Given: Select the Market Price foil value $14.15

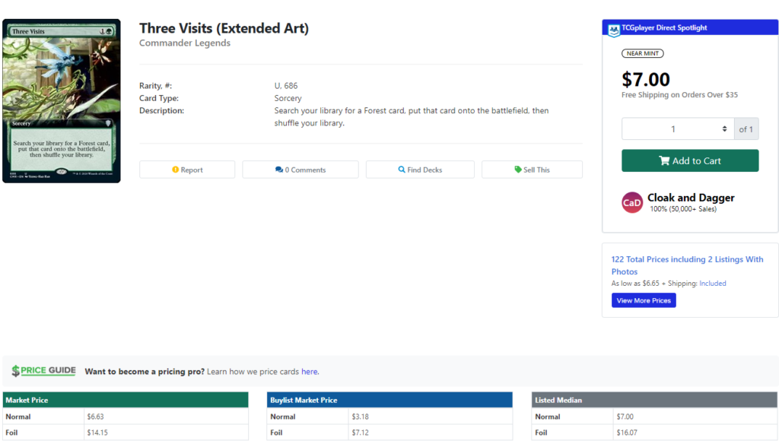Looking at the screenshot, I should pyautogui.click(x=97, y=433).
